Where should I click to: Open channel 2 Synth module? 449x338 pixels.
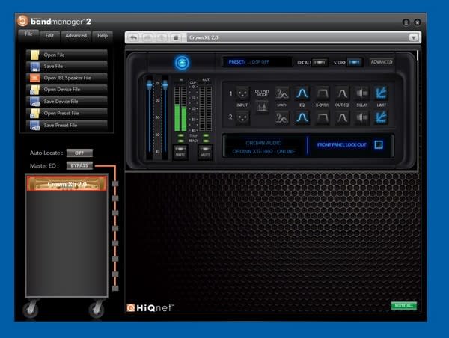(282, 117)
